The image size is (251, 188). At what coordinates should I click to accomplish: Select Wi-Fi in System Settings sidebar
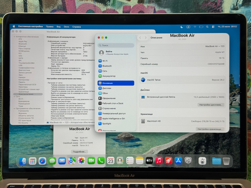click(x=116, y=61)
